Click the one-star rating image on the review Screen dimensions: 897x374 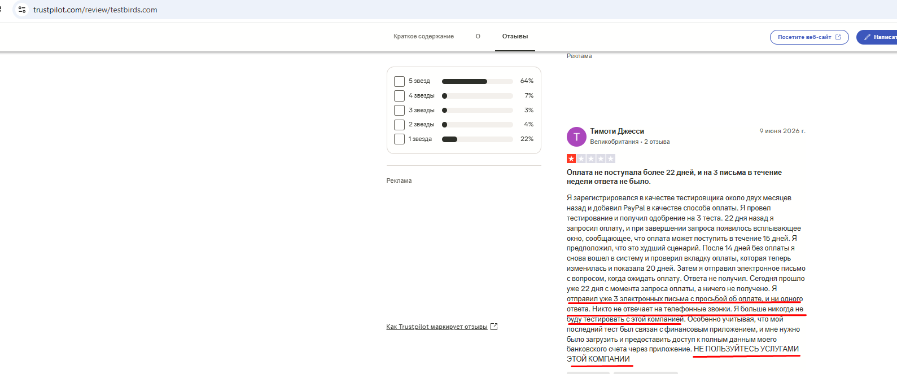pos(591,159)
